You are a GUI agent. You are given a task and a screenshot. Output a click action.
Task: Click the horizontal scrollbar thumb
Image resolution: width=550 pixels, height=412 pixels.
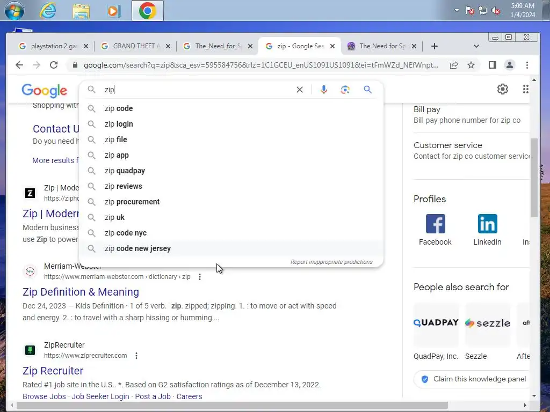pos(232,406)
